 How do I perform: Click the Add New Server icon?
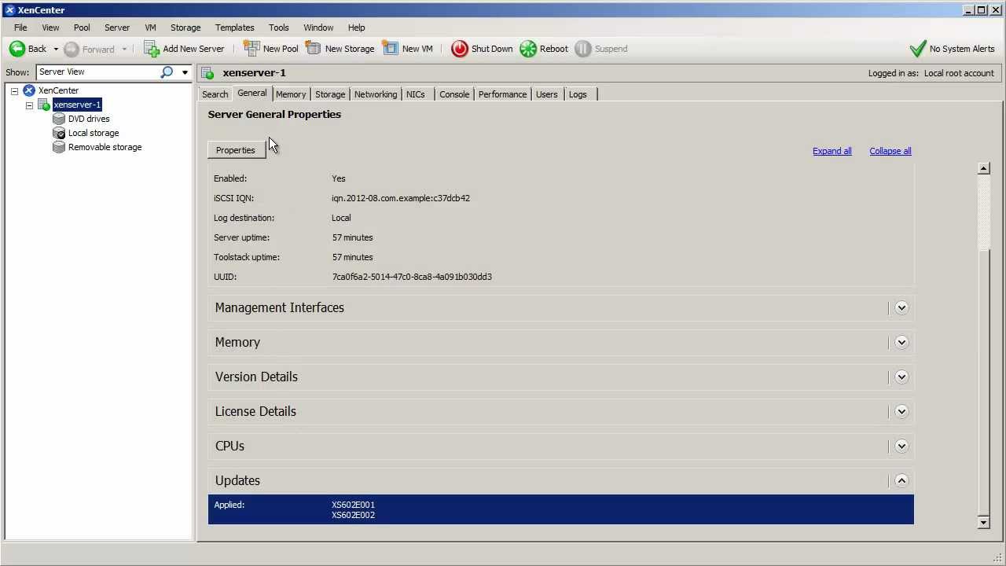pyautogui.click(x=152, y=49)
